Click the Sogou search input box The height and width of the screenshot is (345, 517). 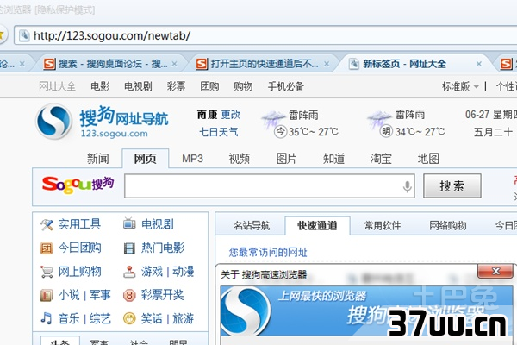click(270, 186)
